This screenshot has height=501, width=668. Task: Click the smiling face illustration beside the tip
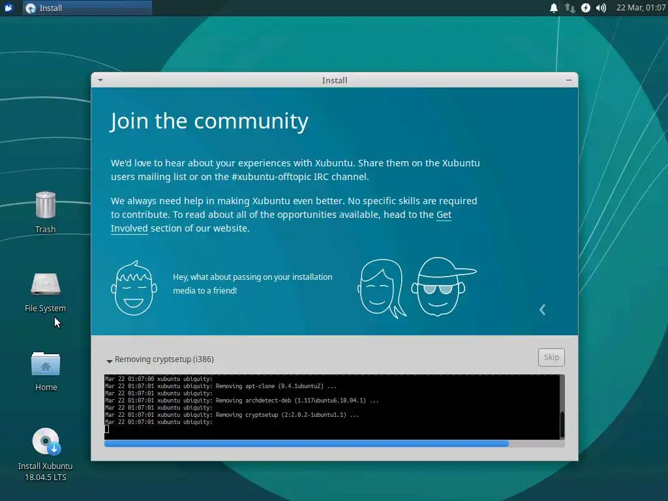coord(134,288)
